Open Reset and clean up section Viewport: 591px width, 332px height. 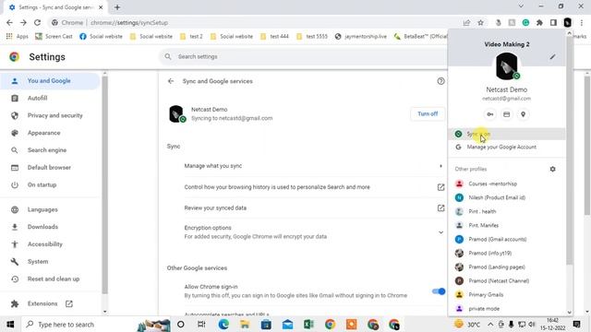click(50, 279)
